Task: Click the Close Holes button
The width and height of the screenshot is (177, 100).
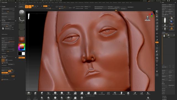Action: [117, 7]
